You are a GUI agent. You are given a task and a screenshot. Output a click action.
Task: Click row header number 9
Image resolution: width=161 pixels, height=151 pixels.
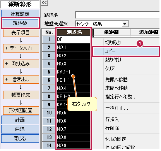click(49, 105)
